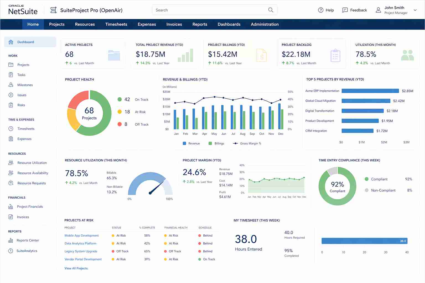This screenshot has width=425, height=283.
Task: Click the SuiteProject Pro app icon
Action: (53, 10)
